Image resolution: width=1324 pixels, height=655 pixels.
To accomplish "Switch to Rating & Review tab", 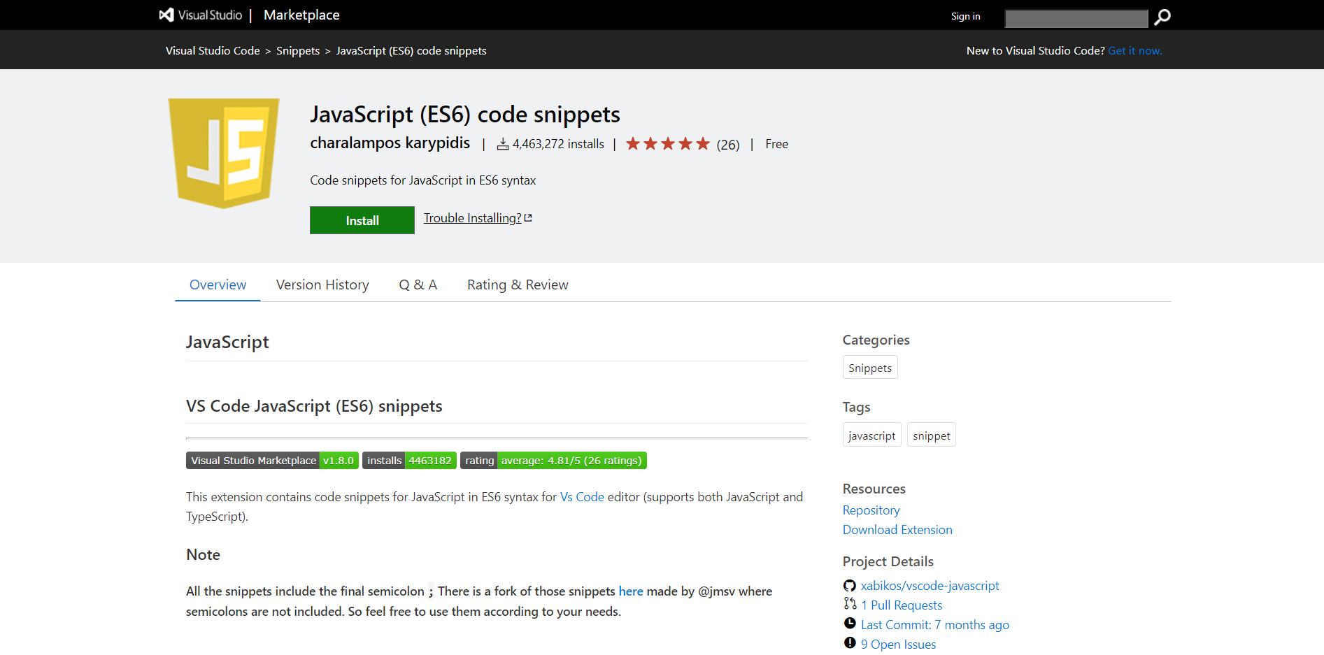I will tap(518, 285).
